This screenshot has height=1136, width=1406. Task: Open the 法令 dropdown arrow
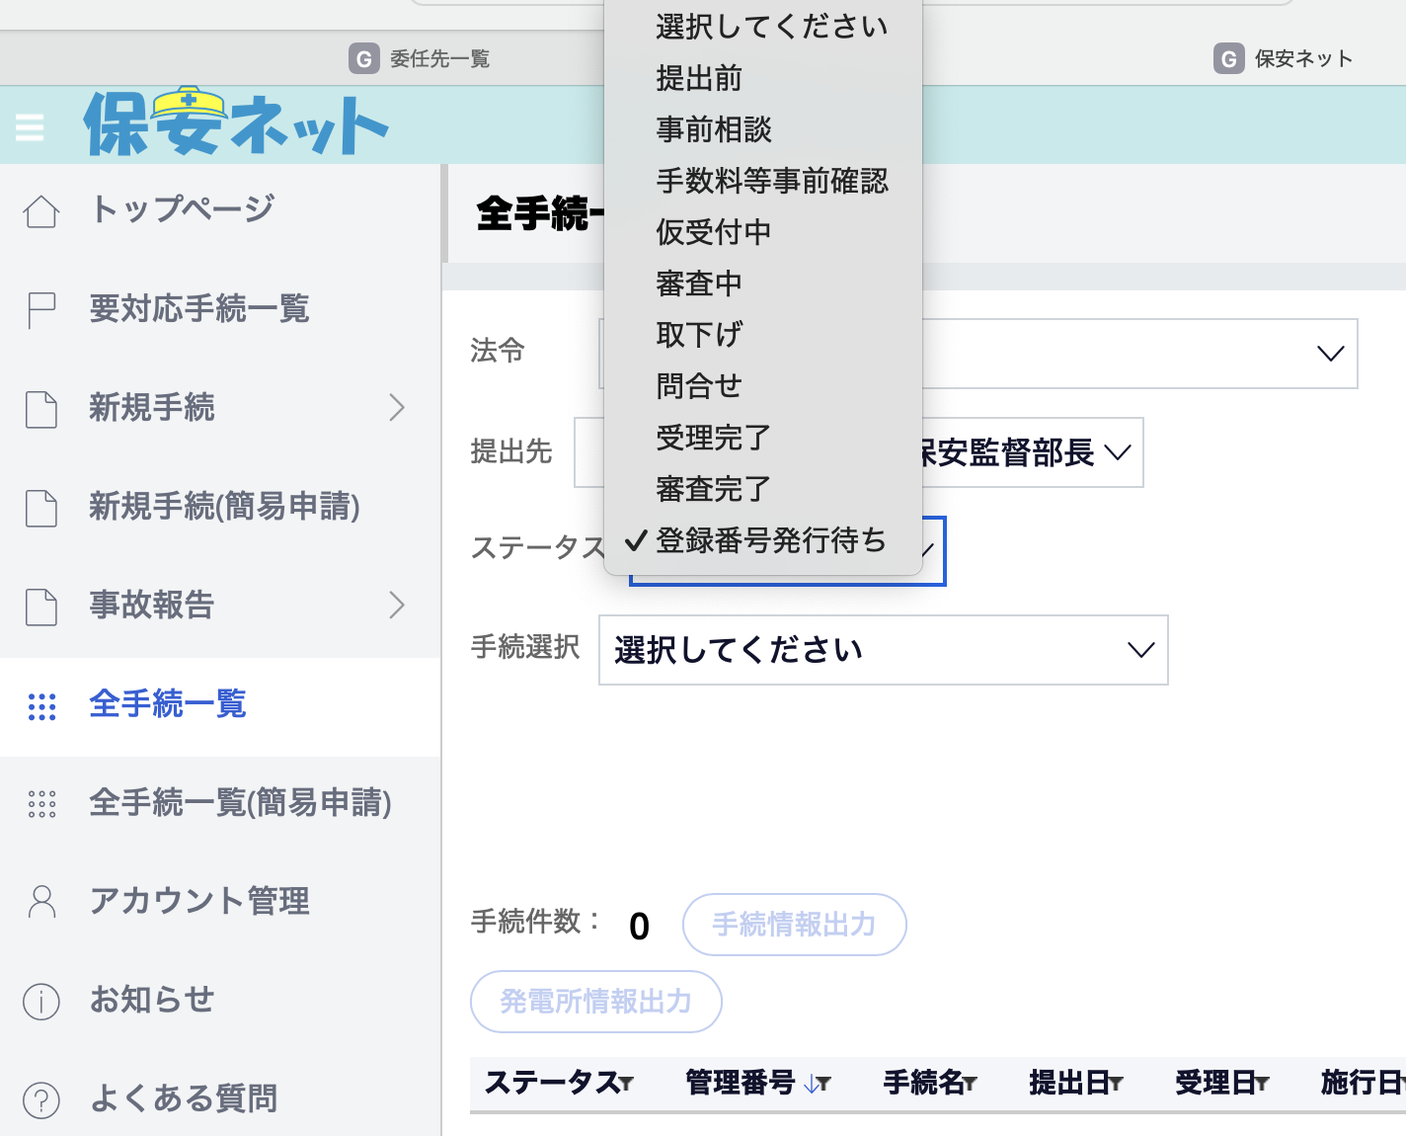1330,354
